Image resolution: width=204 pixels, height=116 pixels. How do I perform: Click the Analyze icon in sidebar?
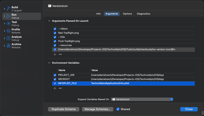click(x=9, y=38)
